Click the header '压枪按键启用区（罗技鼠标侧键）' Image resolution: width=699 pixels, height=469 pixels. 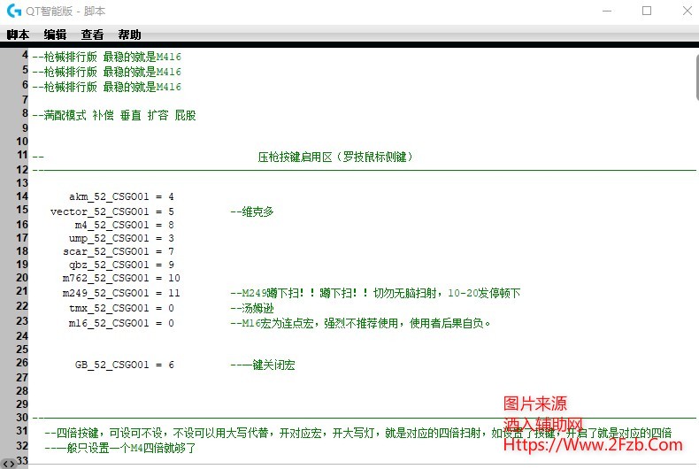pos(335,157)
